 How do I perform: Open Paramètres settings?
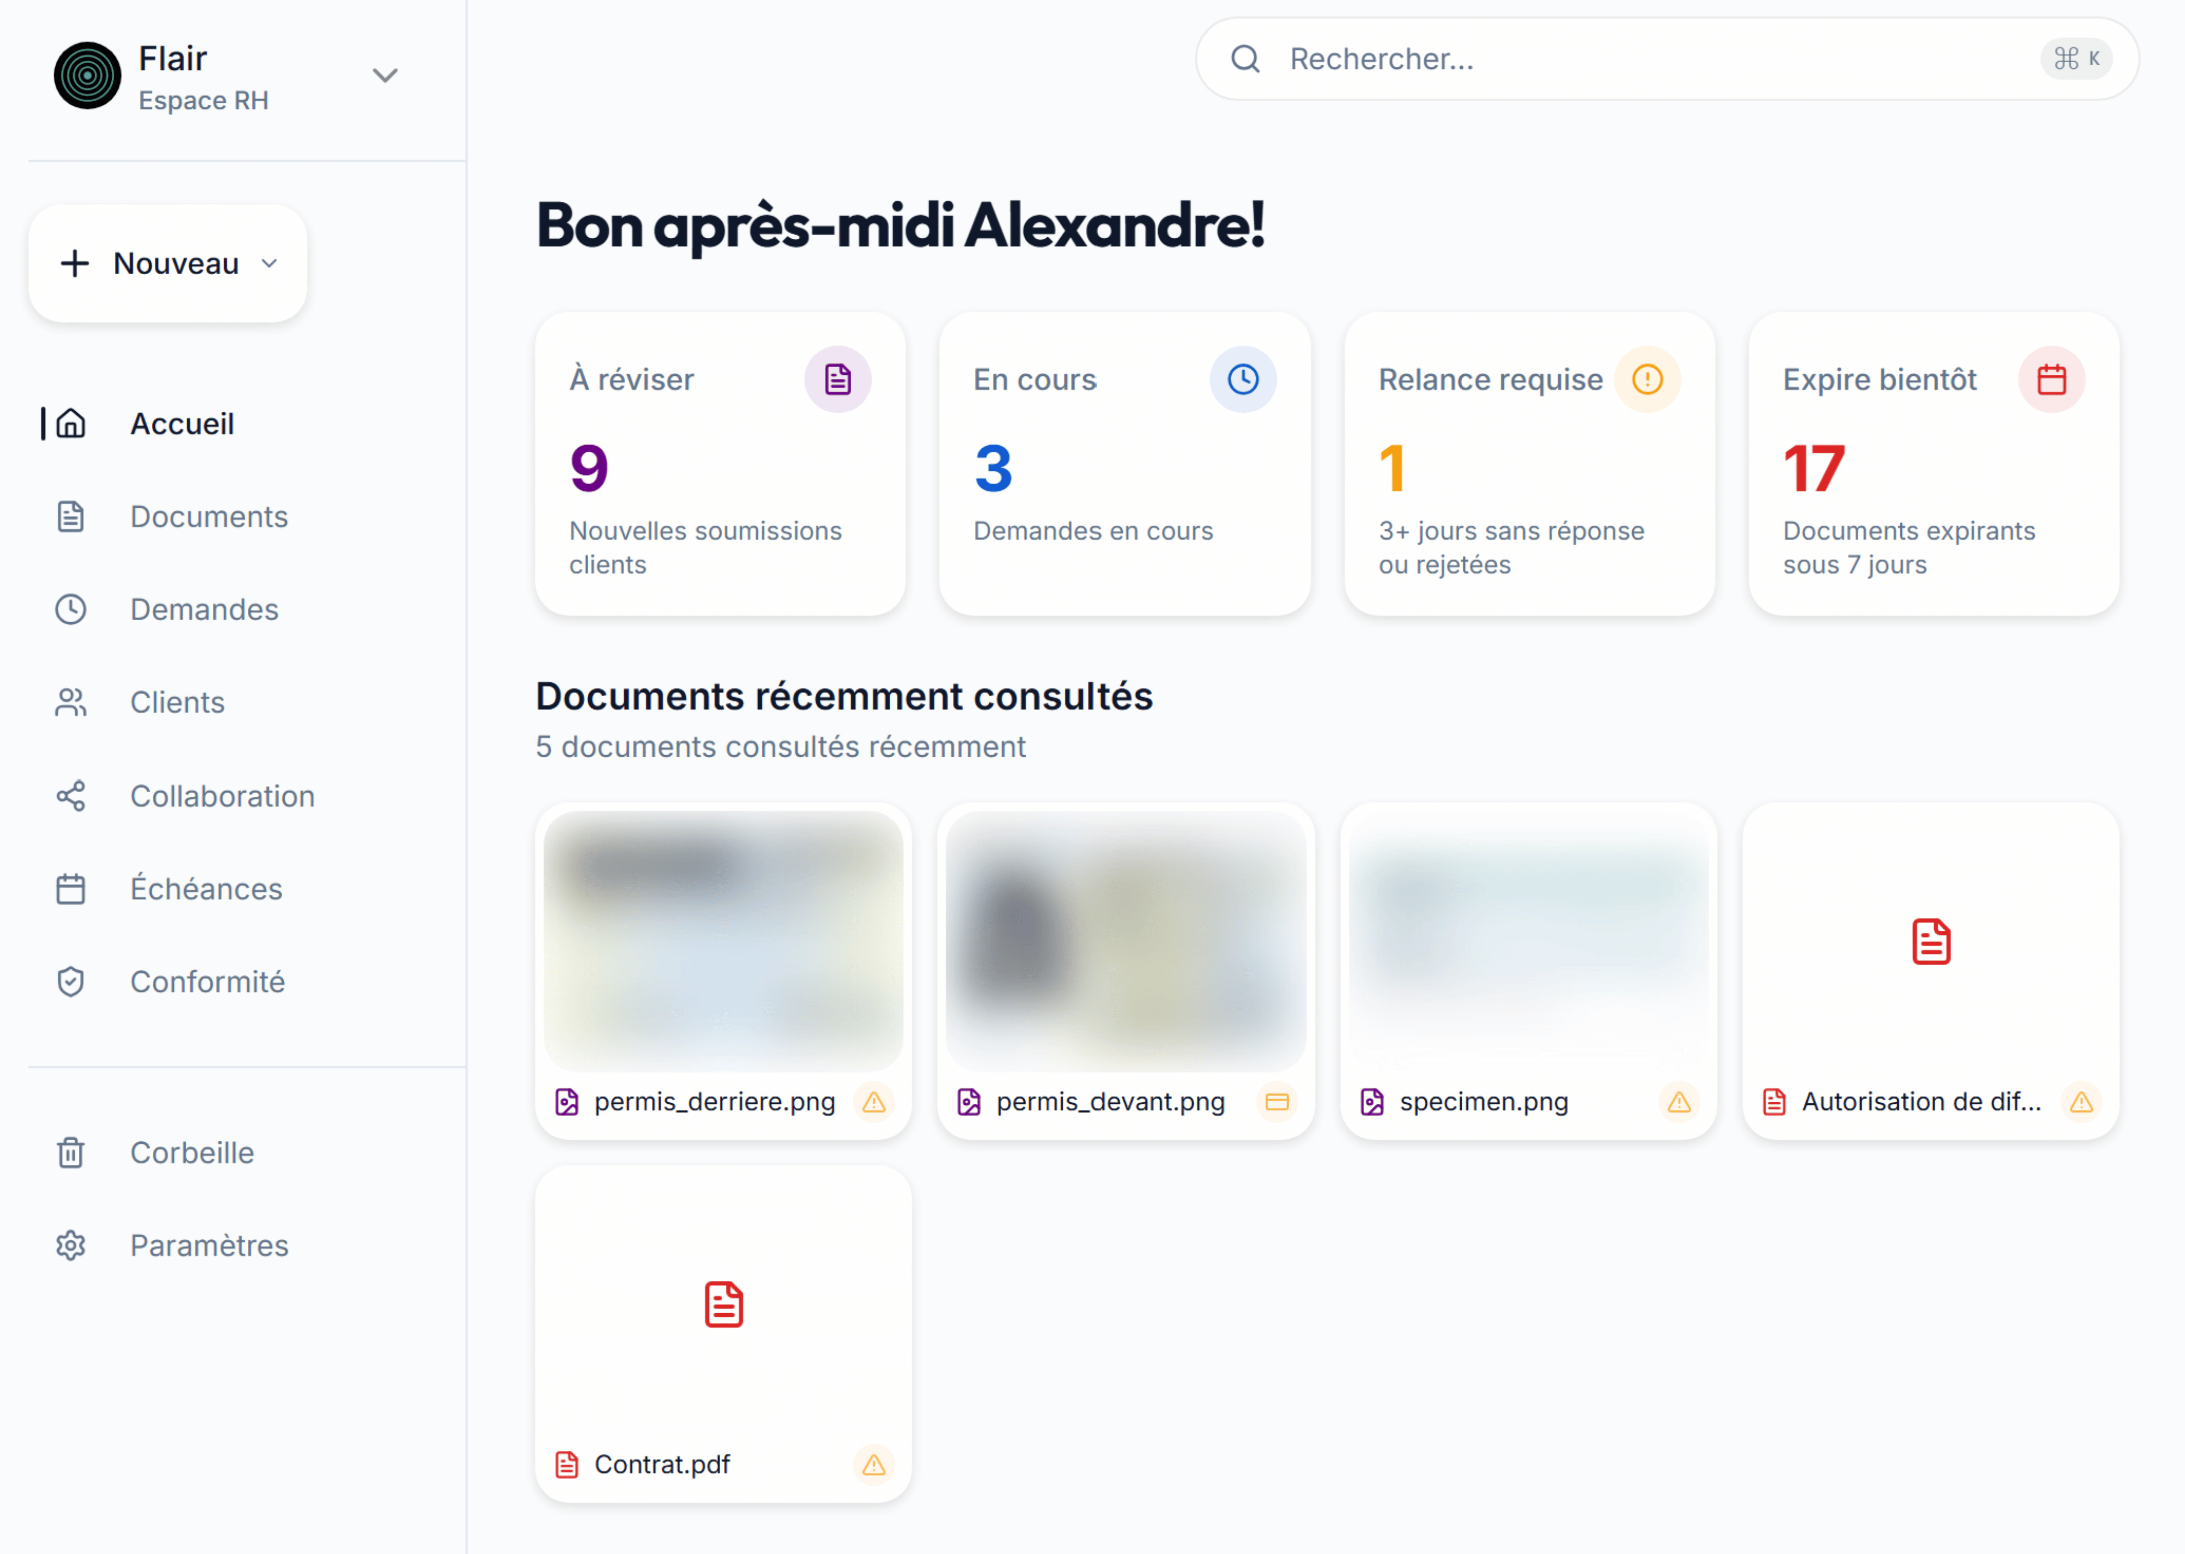tap(208, 1246)
